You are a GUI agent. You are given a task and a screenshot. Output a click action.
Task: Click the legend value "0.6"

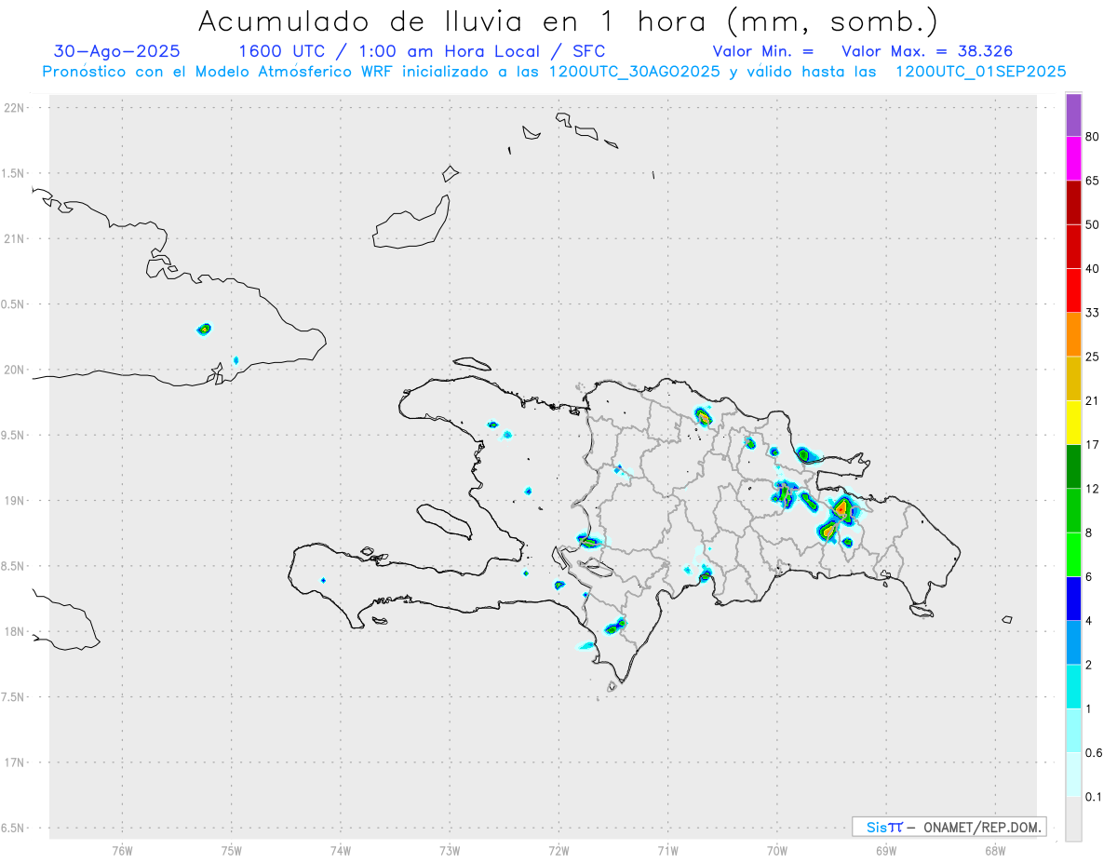[x=1094, y=753]
